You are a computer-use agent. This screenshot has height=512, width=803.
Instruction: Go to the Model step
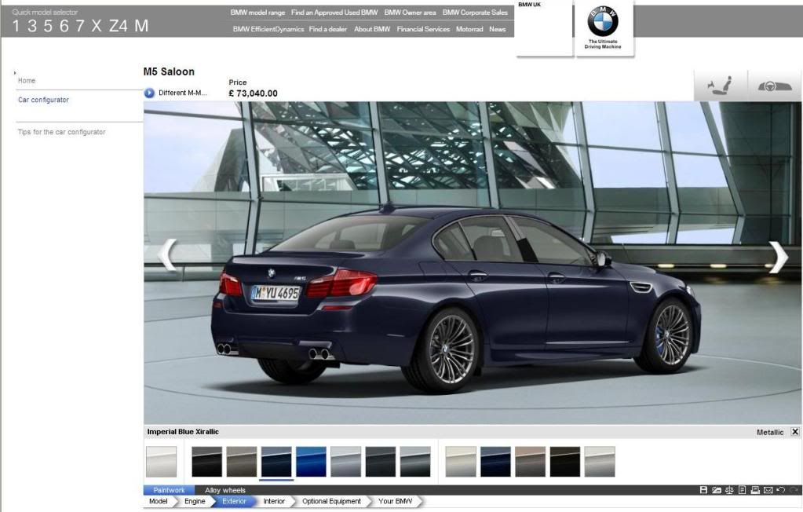coord(159,501)
